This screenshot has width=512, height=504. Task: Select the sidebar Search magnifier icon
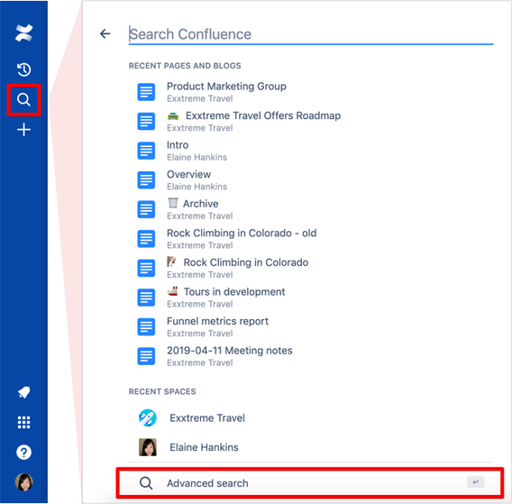(23, 99)
